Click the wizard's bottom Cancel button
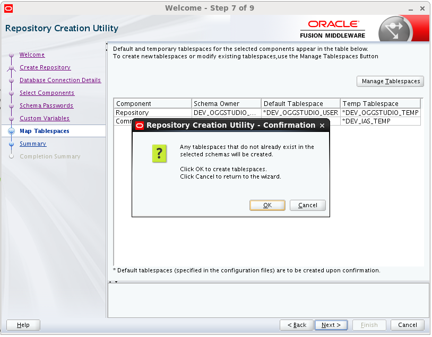432x337 pixels. tap(407, 325)
